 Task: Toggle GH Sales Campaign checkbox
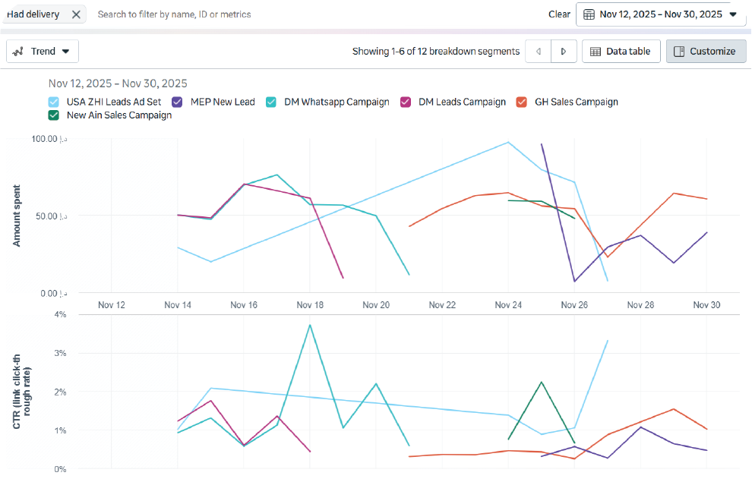[x=522, y=102]
